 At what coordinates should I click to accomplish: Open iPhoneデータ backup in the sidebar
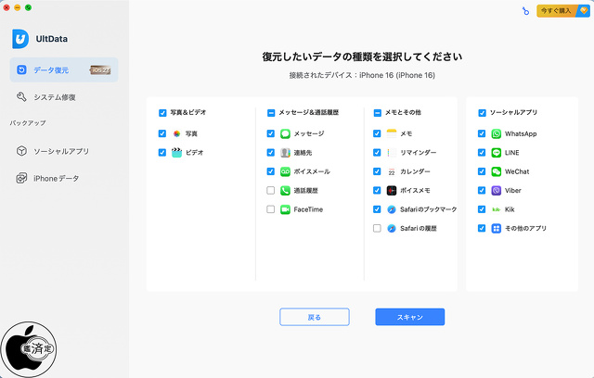(x=64, y=179)
